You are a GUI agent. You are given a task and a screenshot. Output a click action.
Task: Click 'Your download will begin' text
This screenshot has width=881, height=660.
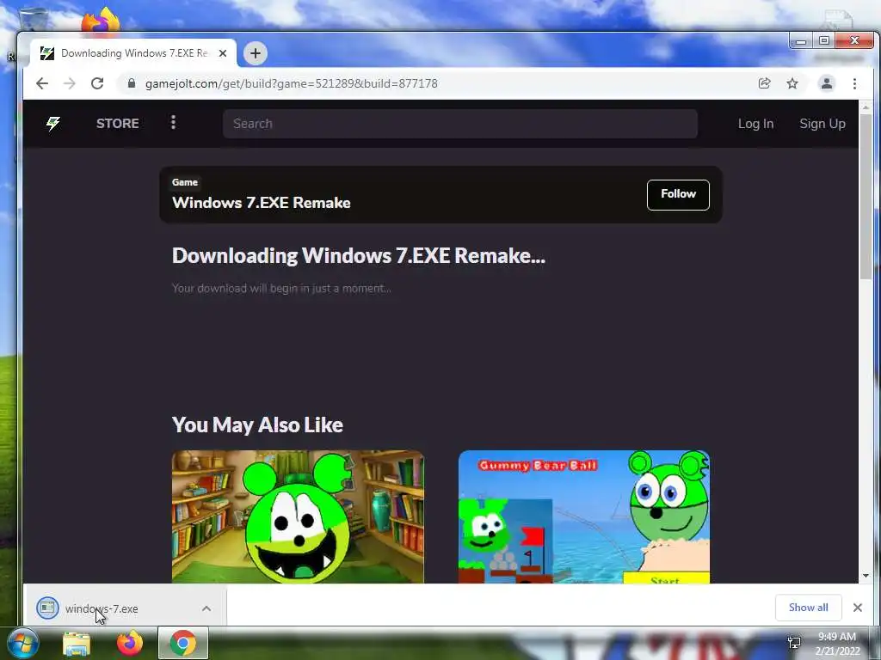coord(281,289)
